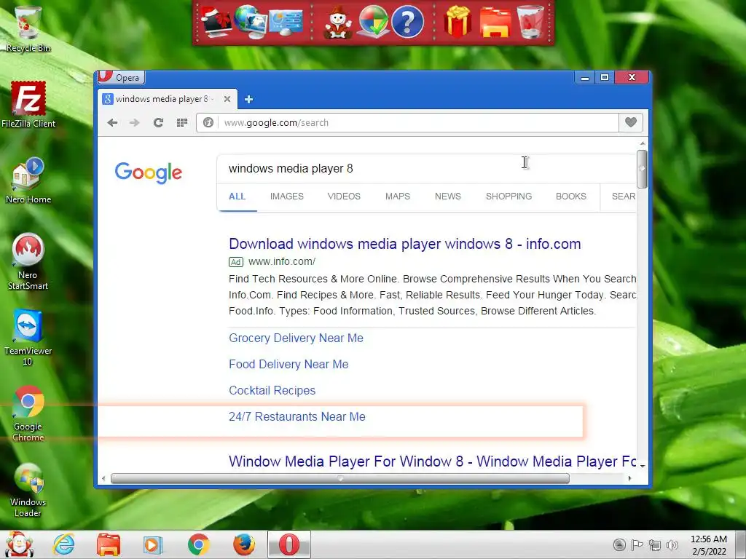Close the 'windows media player 8' tab

(227, 99)
